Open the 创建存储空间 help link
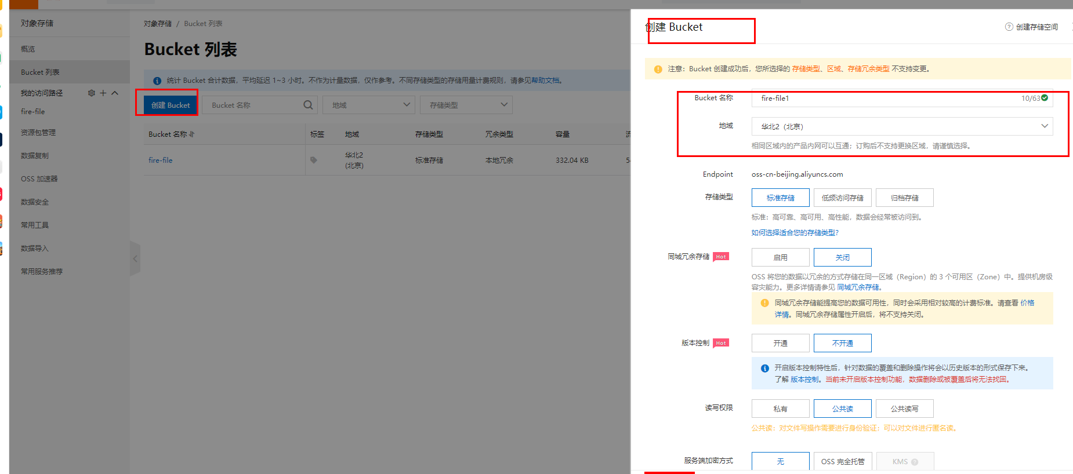This screenshot has height=474, width=1073. (1037, 27)
